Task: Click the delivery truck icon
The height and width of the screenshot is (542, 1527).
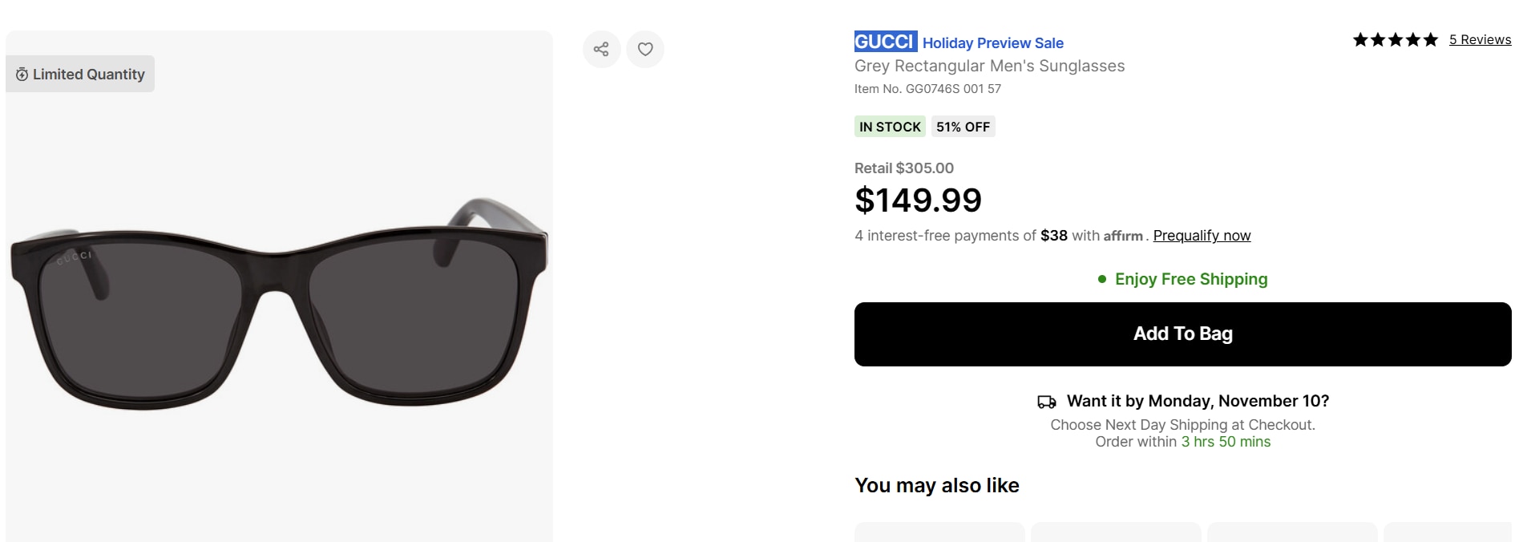Action: pyautogui.click(x=1047, y=402)
